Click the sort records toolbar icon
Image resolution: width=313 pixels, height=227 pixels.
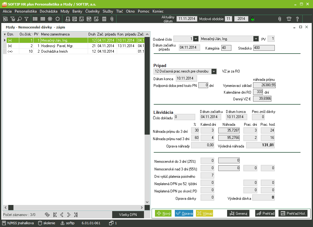point(5,19)
